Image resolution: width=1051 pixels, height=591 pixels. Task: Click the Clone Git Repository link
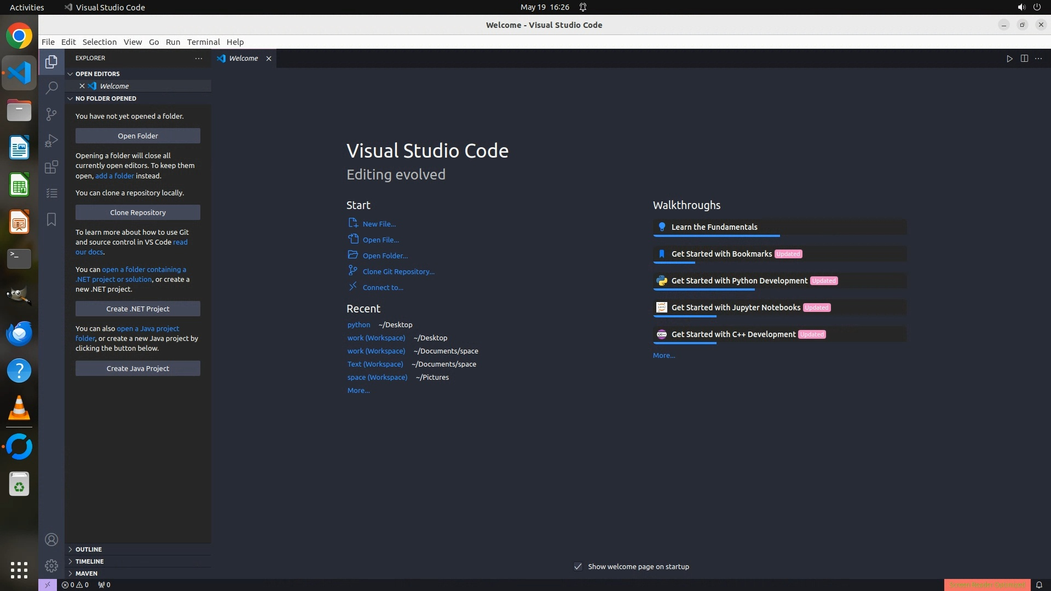[398, 271]
